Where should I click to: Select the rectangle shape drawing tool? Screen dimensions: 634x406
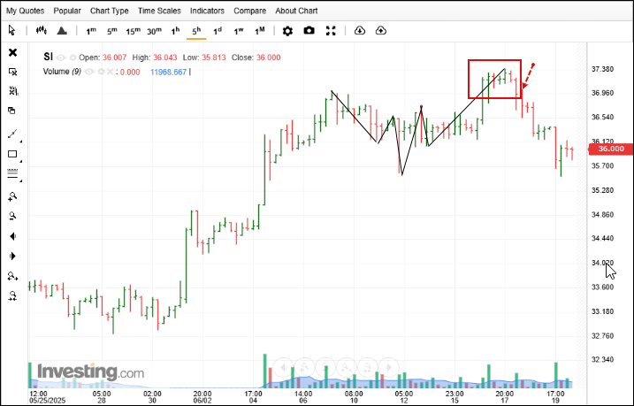pyautogui.click(x=12, y=154)
